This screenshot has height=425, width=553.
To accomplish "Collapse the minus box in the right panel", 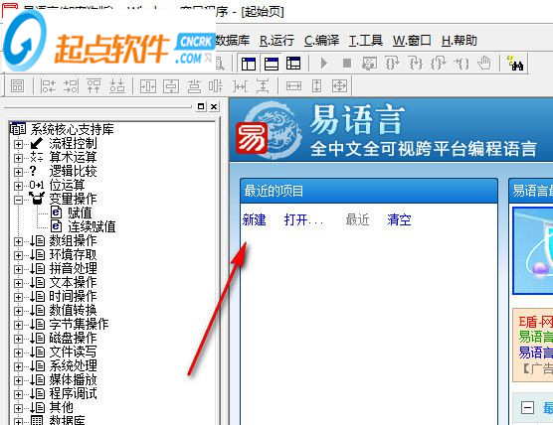I will (527, 408).
